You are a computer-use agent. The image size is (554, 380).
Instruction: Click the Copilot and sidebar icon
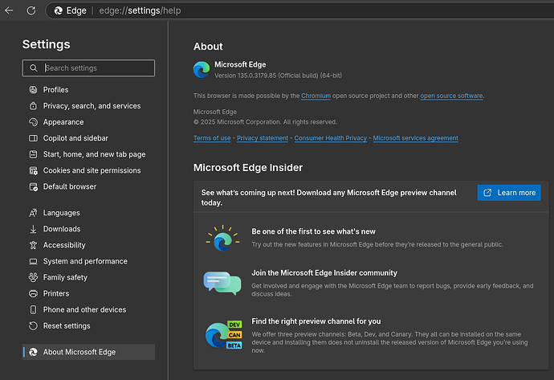33,138
